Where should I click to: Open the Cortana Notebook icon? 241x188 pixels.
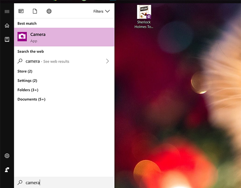click(7, 39)
